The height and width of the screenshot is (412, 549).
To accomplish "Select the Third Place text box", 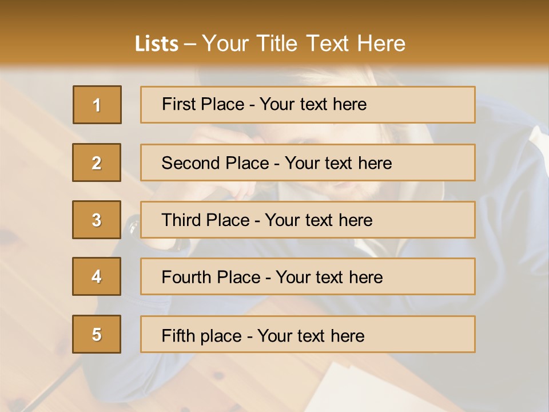I will [308, 220].
